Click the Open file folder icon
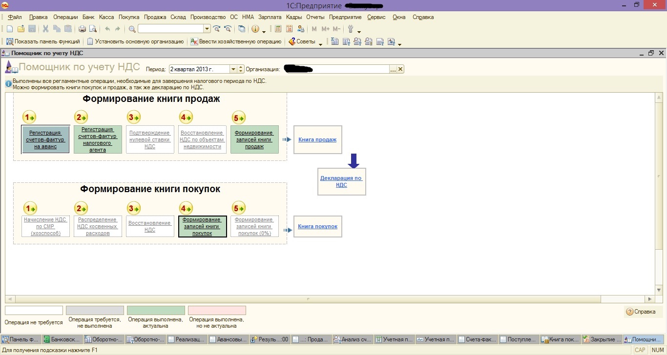This screenshot has height=355, width=667. point(21,29)
